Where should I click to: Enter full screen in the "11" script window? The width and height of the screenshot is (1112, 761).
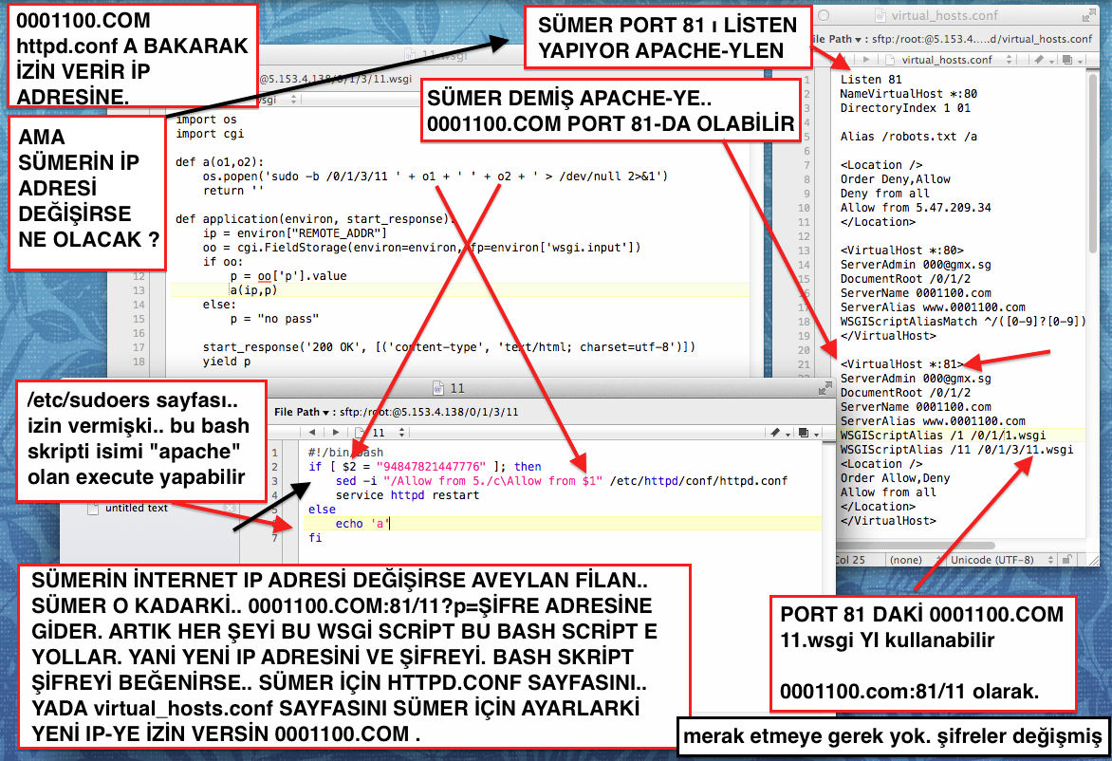click(x=825, y=388)
